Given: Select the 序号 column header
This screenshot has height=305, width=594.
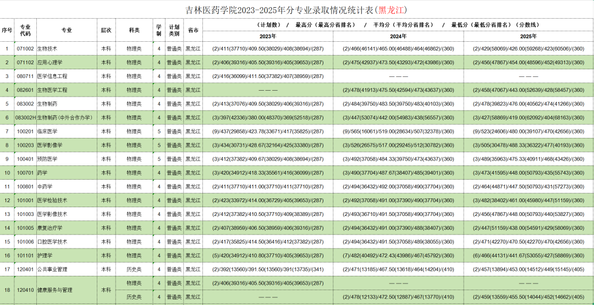Looking at the screenshot, I should click(7, 30).
